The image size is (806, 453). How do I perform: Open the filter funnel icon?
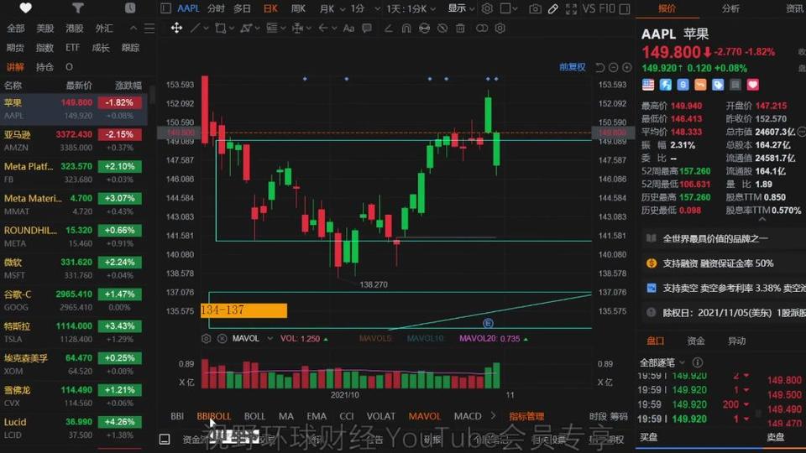click(77, 8)
